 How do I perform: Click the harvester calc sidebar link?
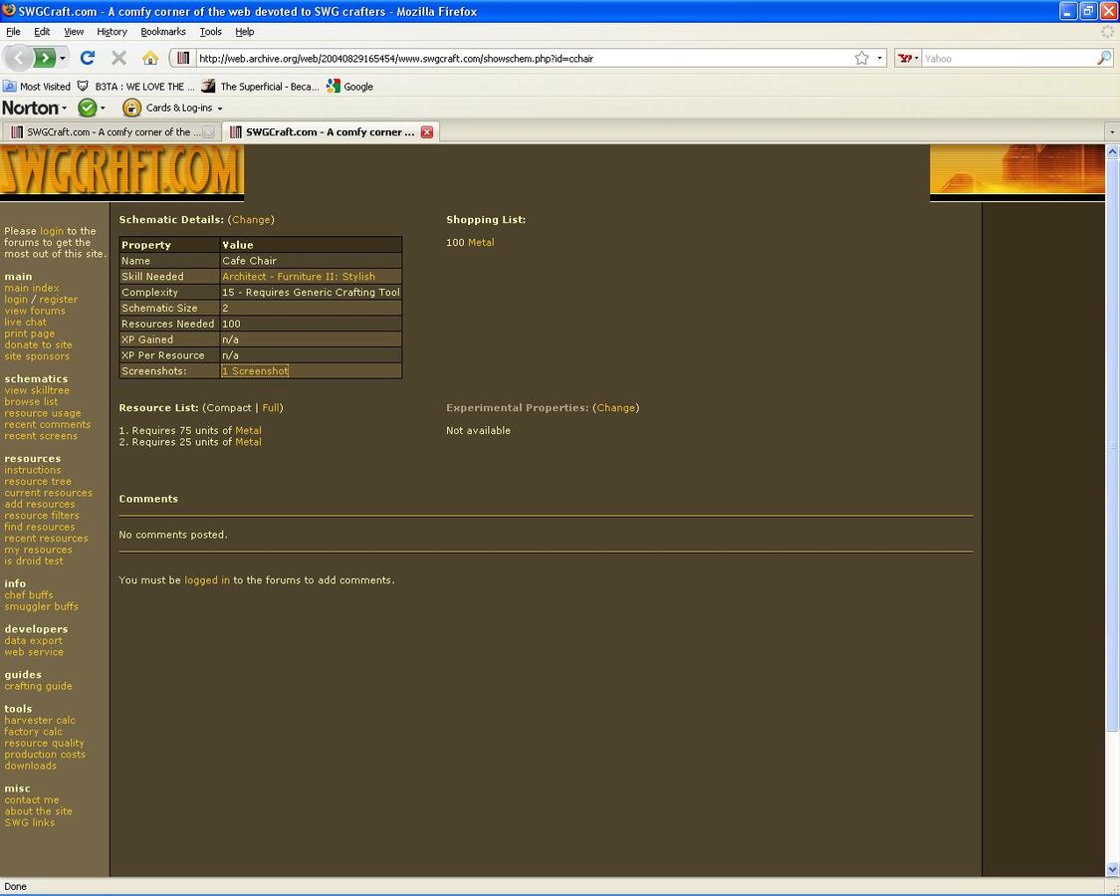[40, 720]
